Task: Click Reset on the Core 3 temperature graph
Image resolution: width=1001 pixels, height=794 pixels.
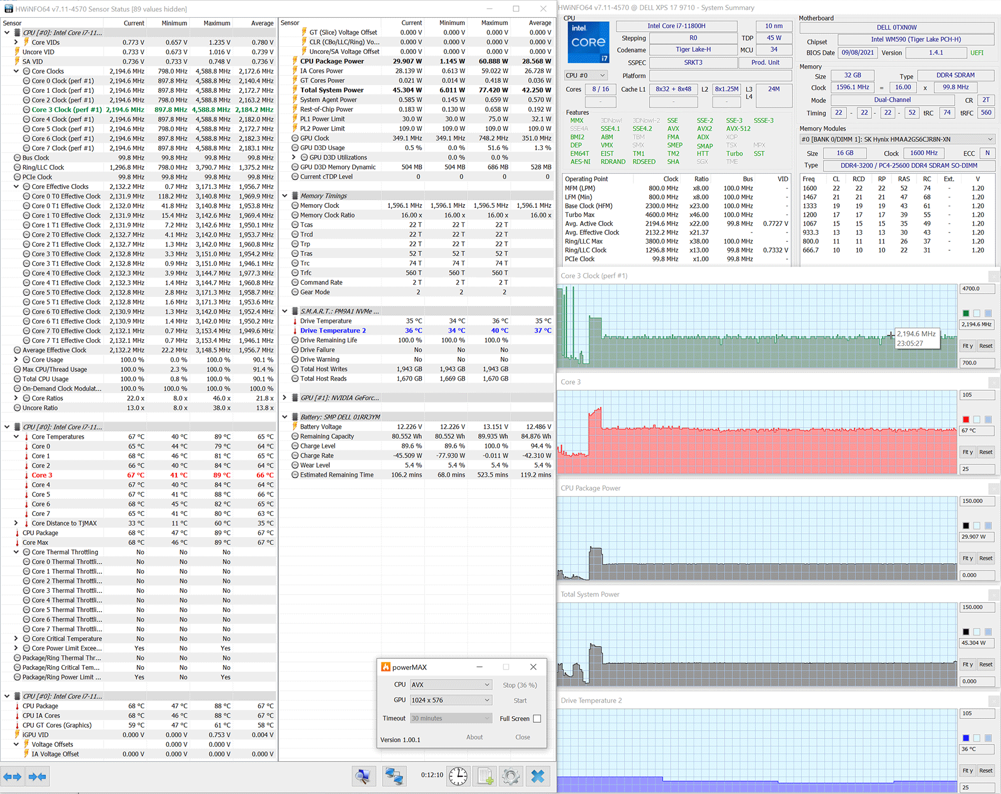Action: pyautogui.click(x=986, y=452)
